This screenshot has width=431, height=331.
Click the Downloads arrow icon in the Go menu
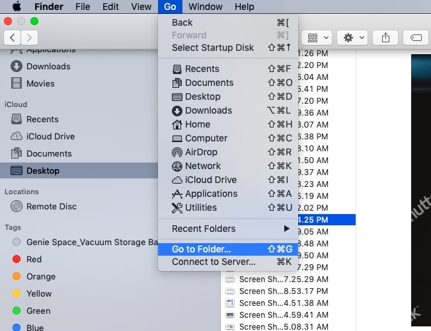click(176, 111)
